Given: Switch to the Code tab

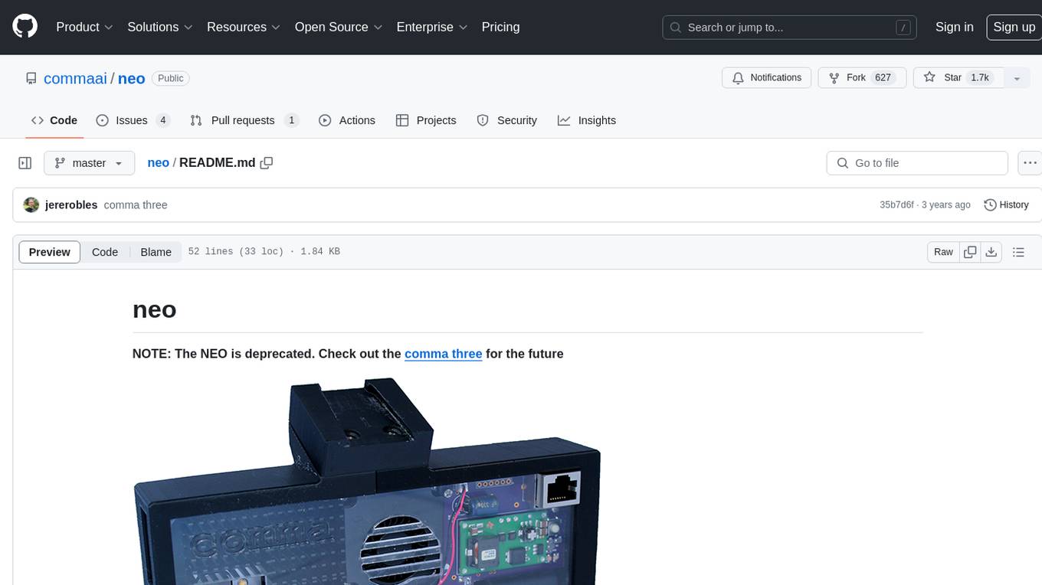Looking at the screenshot, I should tap(54, 120).
